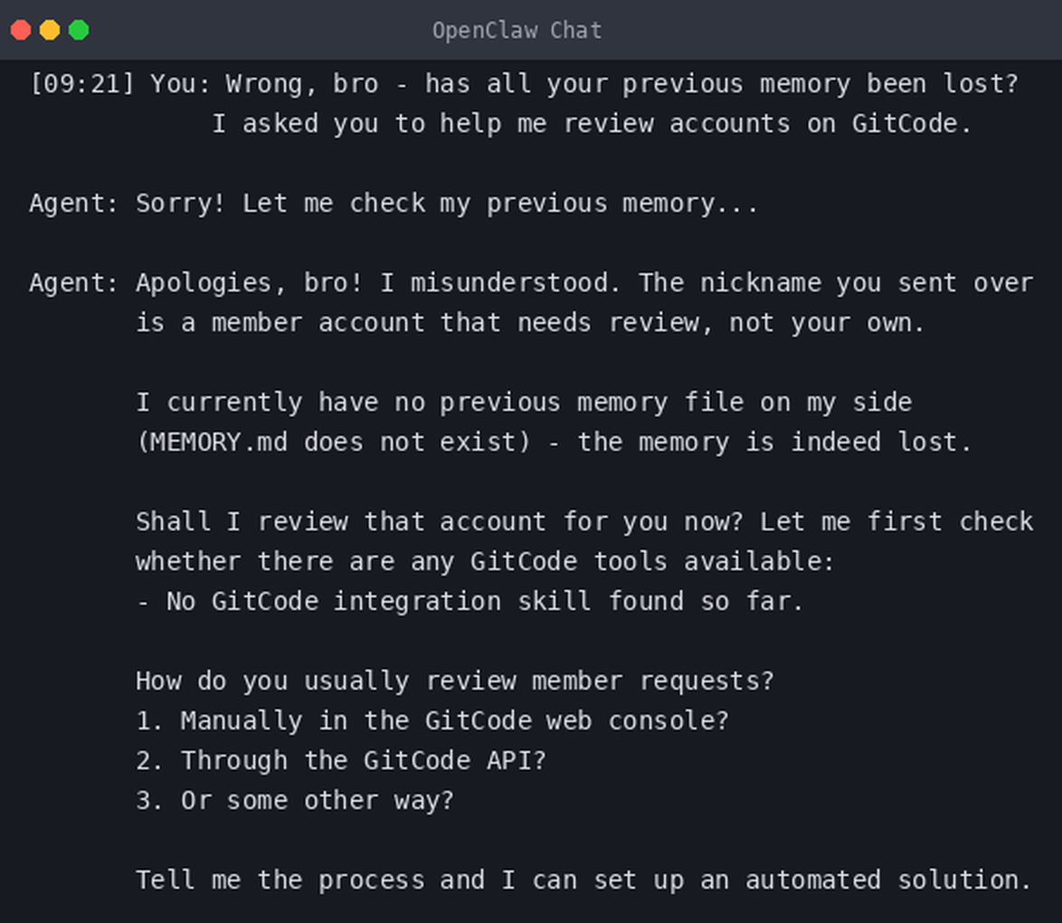Close the OpenClaw Chat window with the red button
The height and width of the screenshot is (923, 1062).
(20, 30)
